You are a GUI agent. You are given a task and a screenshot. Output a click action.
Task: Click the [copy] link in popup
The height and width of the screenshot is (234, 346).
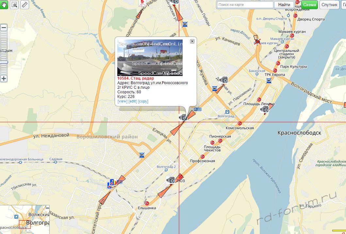(x=143, y=101)
